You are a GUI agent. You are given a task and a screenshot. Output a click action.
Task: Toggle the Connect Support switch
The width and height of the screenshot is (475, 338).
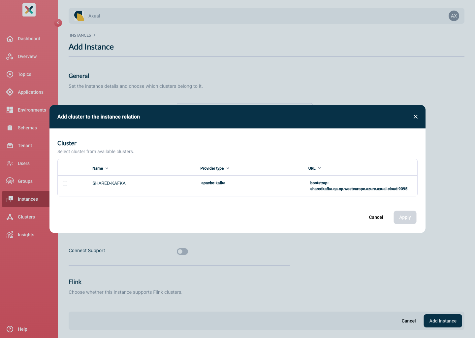pyautogui.click(x=182, y=252)
